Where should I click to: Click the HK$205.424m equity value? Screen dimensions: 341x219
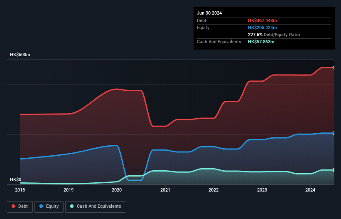pyautogui.click(x=262, y=27)
